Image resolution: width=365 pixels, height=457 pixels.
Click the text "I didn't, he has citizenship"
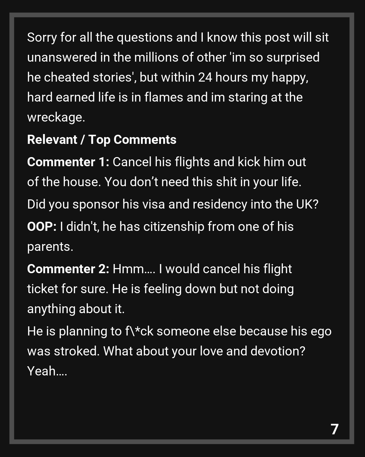click(132, 227)
